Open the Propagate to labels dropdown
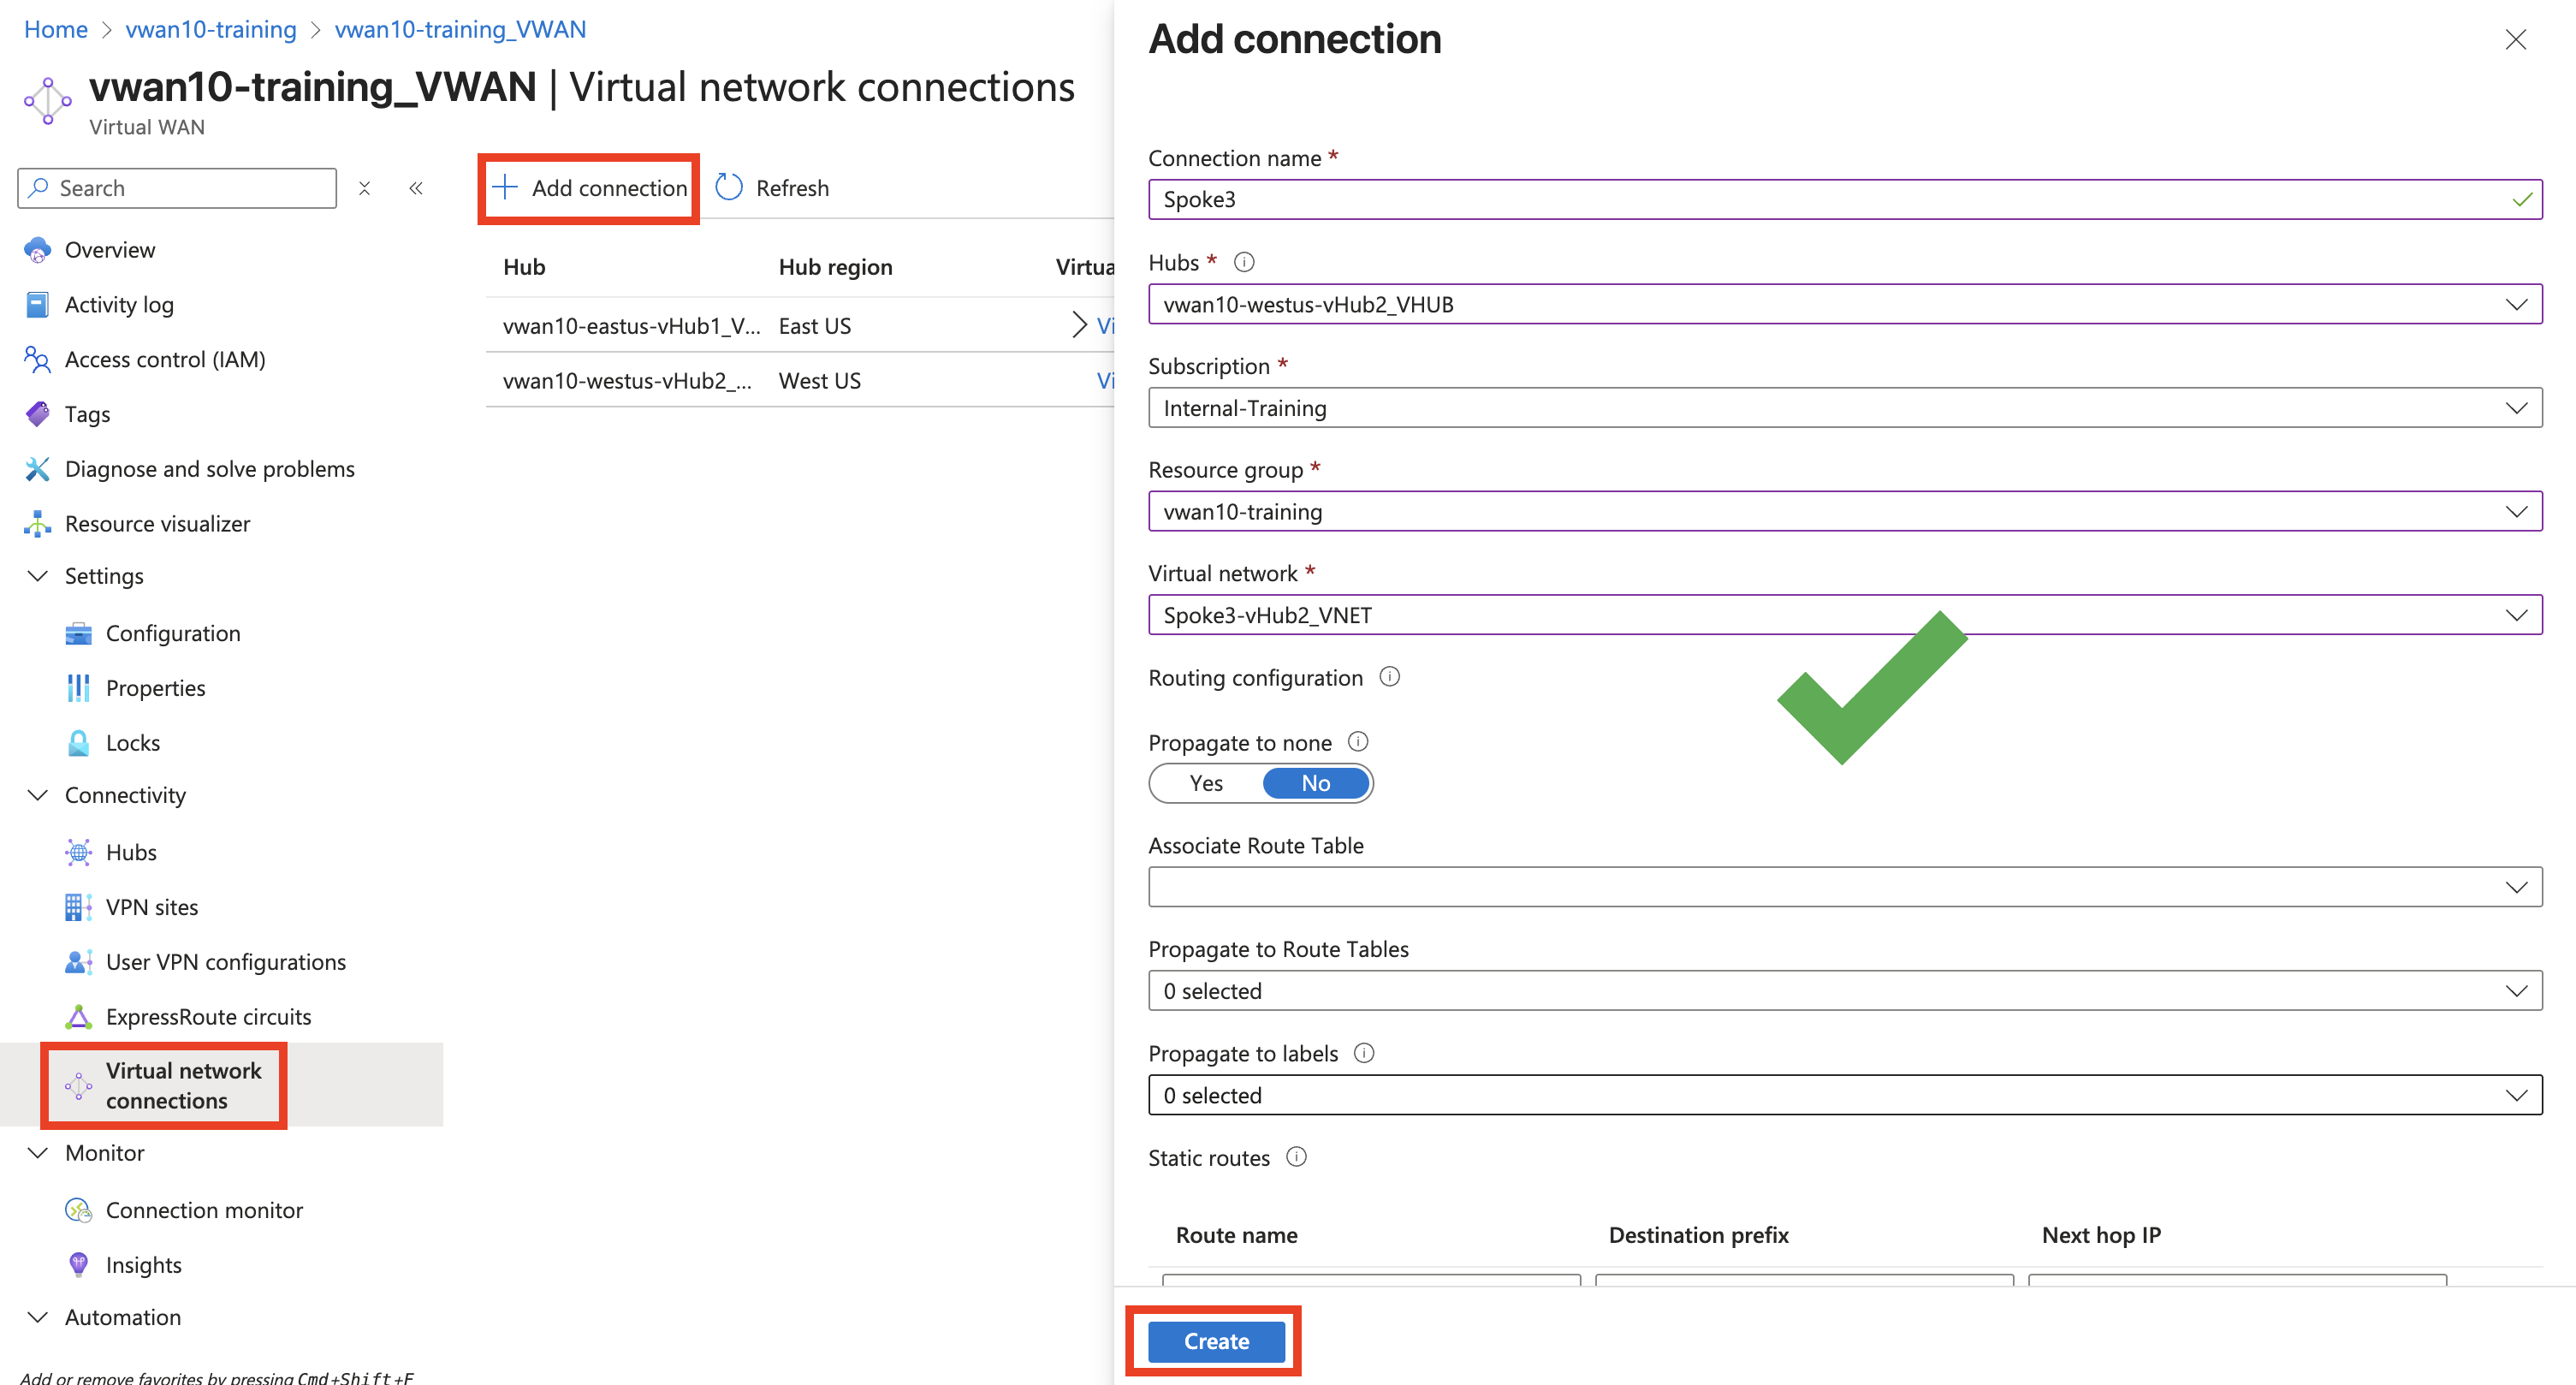Image resolution: width=2576 pixels, height=1385 pixels. click(x=2519, y=1094)
